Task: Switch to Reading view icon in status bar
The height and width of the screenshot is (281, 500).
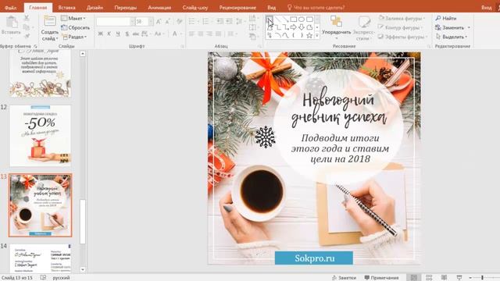Action: 444,278
